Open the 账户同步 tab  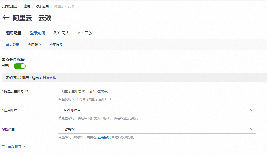[62, 33]
